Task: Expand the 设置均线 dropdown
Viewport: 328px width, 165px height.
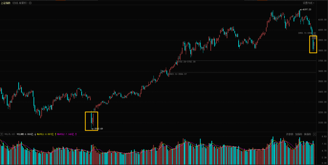Action: [x=308, y=3]
